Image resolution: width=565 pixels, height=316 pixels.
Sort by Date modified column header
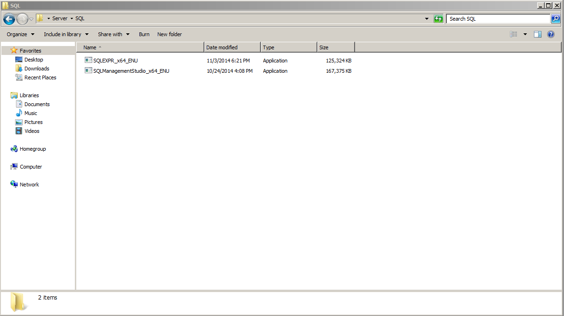coord(232,47)
